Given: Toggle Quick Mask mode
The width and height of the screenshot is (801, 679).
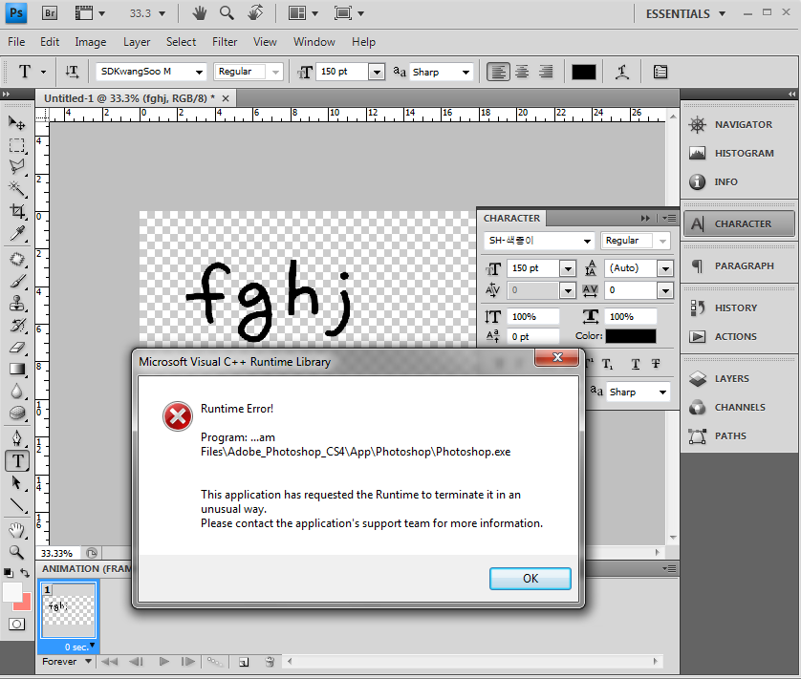Looking at the screenshot, I should pos(16,624).
